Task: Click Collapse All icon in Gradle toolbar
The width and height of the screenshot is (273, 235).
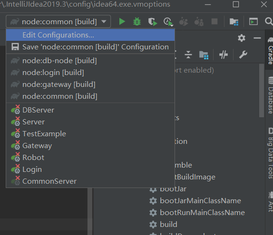Action: [x=188, y=55]
